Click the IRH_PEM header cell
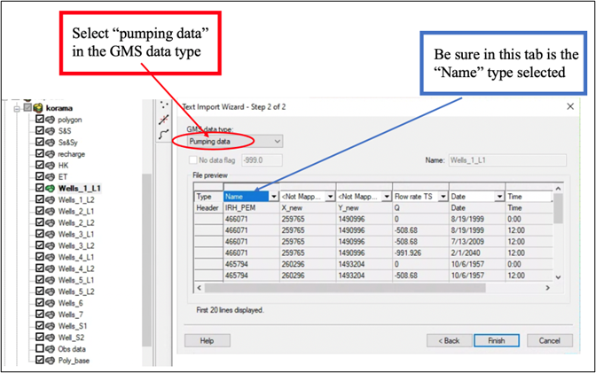The width and height of the screenshot is (596, 373). pyautogui.click(x=251, y=208)
